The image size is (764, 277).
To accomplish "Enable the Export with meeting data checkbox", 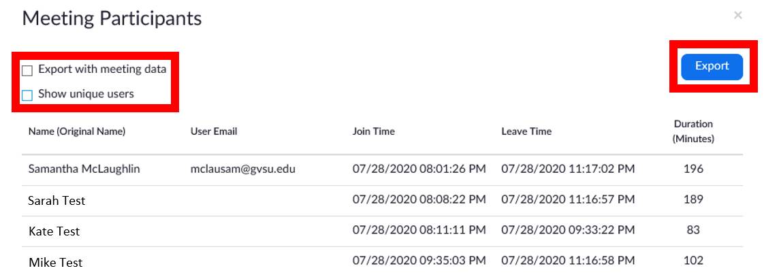I will 27,70.
